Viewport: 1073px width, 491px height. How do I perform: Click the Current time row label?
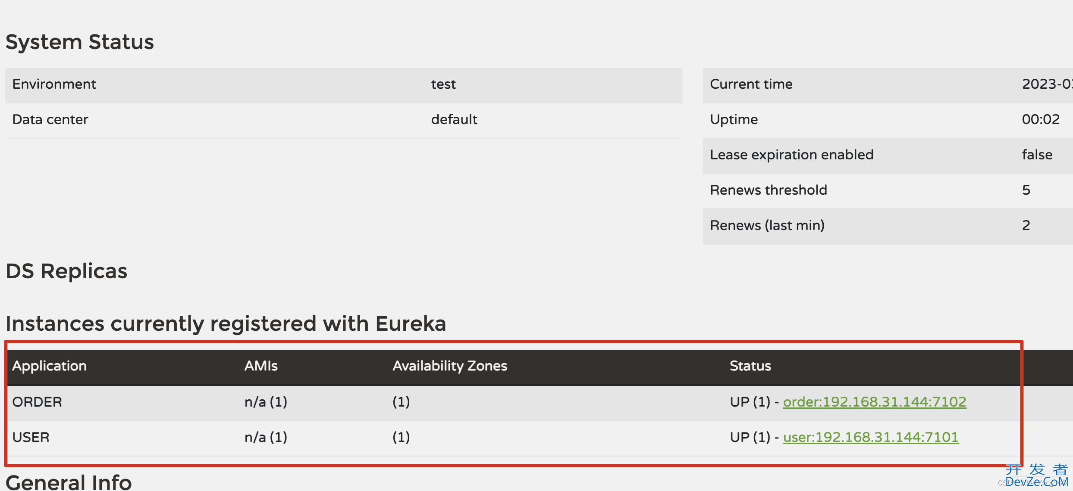[x=751, y=84]
